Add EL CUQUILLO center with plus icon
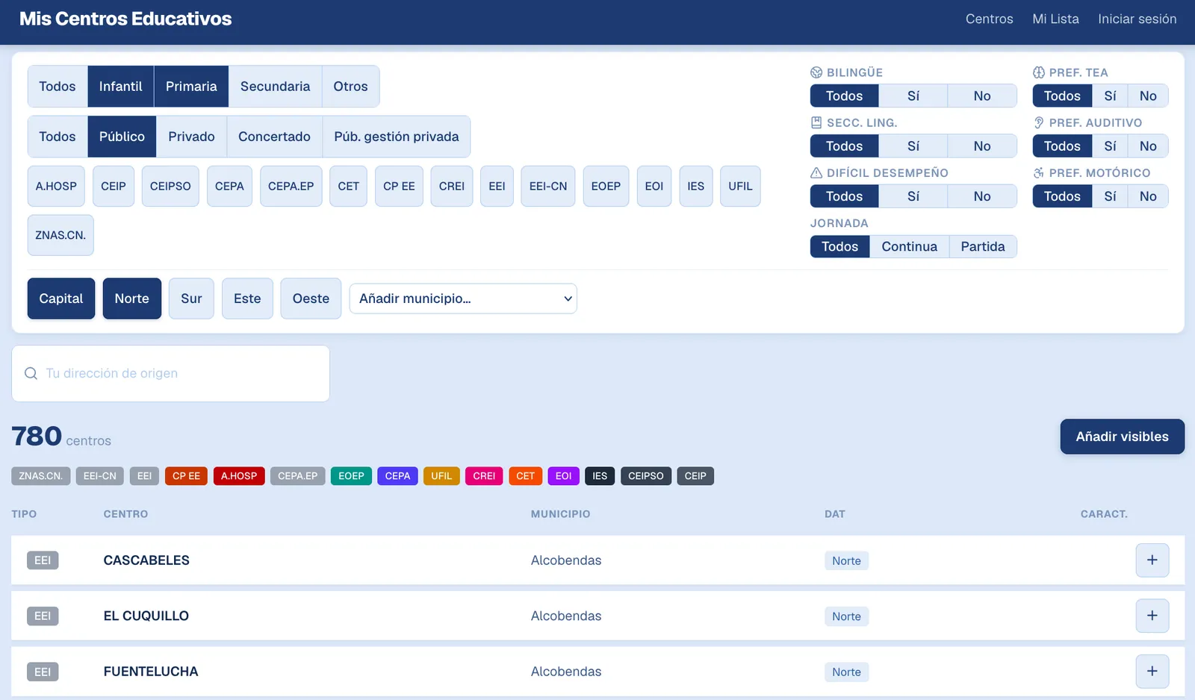1195x700 pixels. pyautogui.click(x=1152, y=616)
